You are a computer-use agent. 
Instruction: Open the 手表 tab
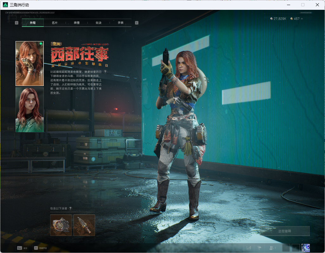[121, 23]
